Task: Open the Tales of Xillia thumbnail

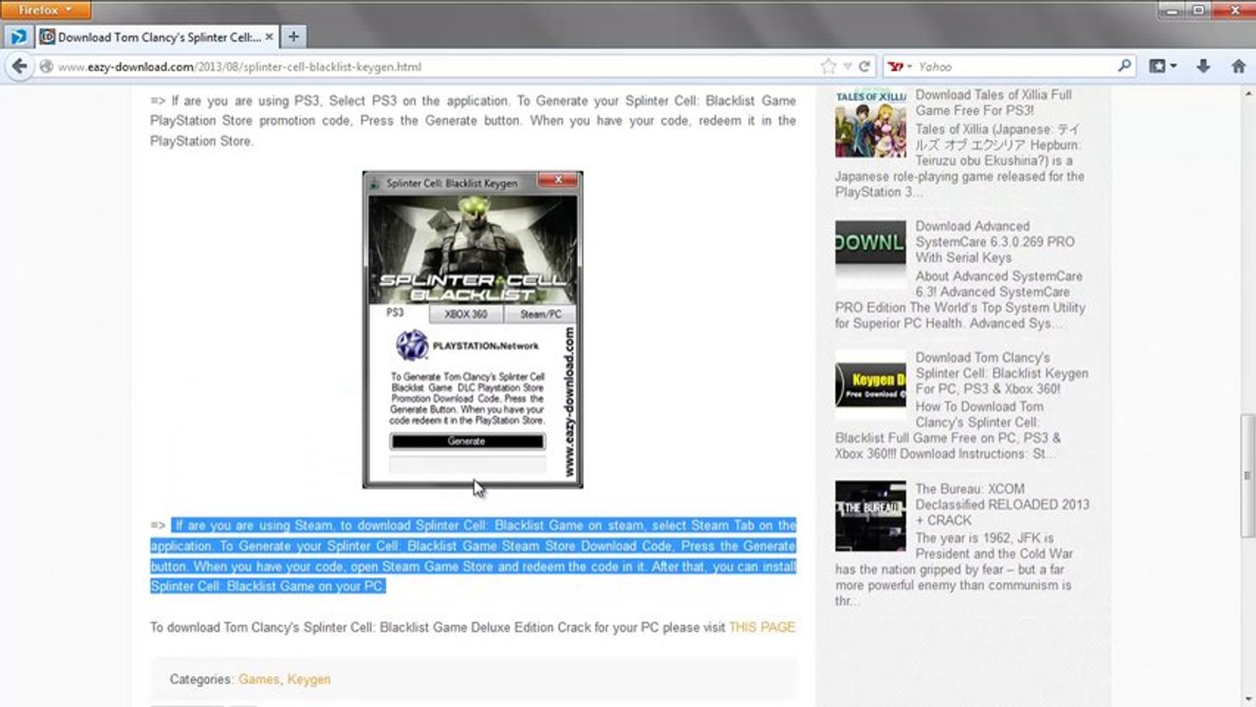Action: point(870,123)
